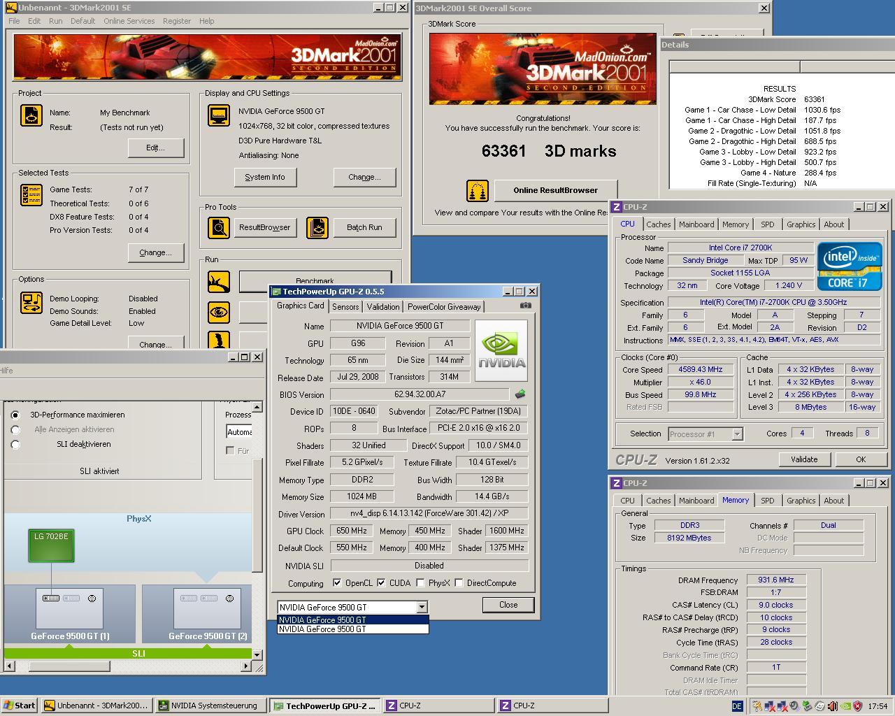Viewport: 895px width, 716px height.
Task: Click the Batch Run icon
Action: [317, 227]
